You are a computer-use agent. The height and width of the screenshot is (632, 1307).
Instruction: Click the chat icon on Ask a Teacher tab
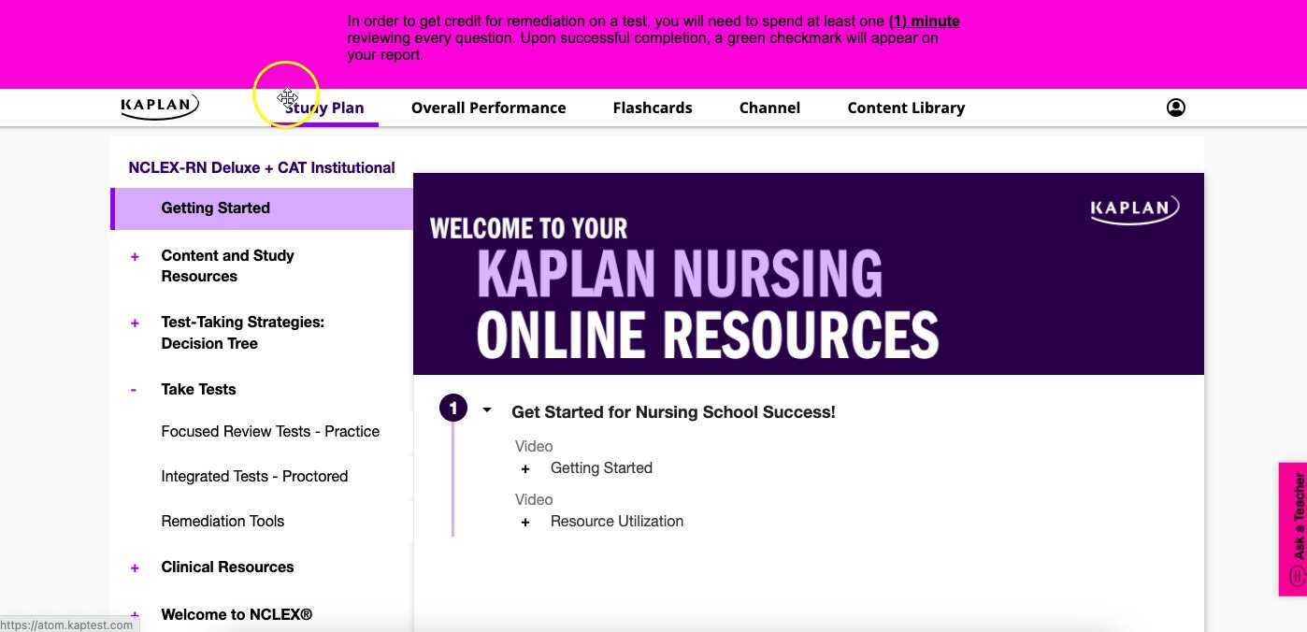(1295, 577)
